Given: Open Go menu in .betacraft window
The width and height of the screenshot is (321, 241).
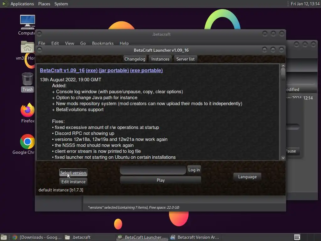Looking at the screenshot, I should [83, 43].
